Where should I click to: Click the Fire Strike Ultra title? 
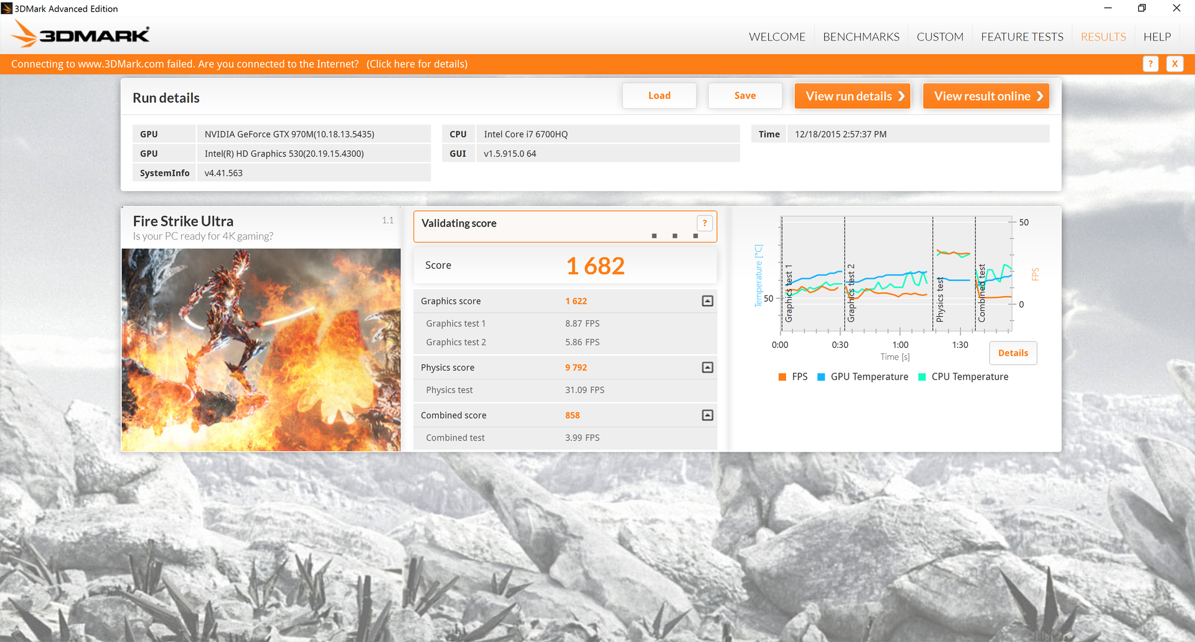pyautogui.click(x=183, y=221)
